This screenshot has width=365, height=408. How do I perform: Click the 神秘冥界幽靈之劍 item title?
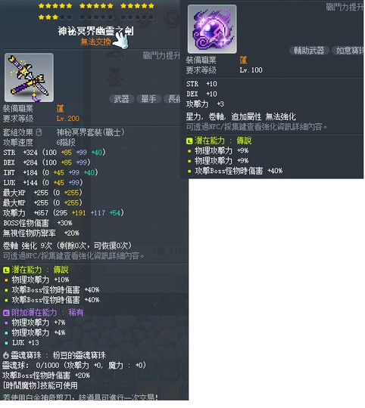(x=95, y=31)
